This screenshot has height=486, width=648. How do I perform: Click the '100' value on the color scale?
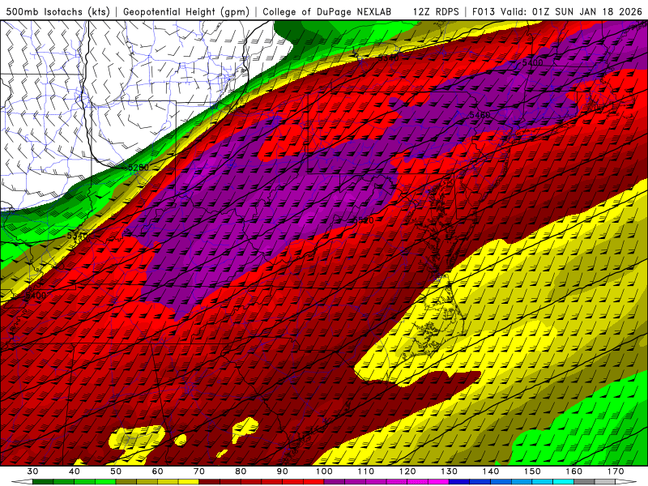pos(324,471)
